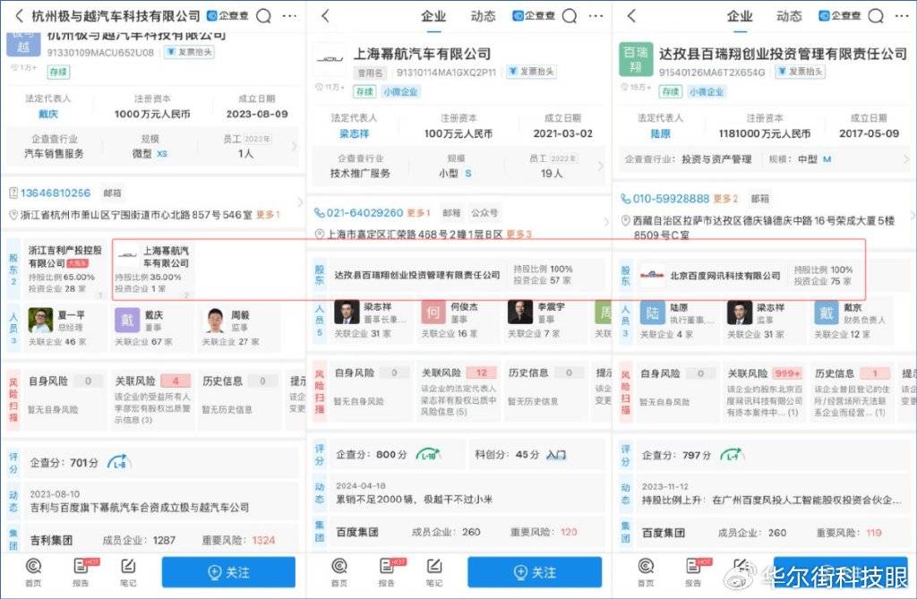Open search on the 杭州极与越 page header

tap(264, 16)
